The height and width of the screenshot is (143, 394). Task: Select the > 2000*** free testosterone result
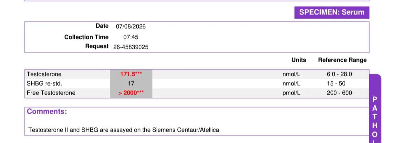tap(131, 93)
